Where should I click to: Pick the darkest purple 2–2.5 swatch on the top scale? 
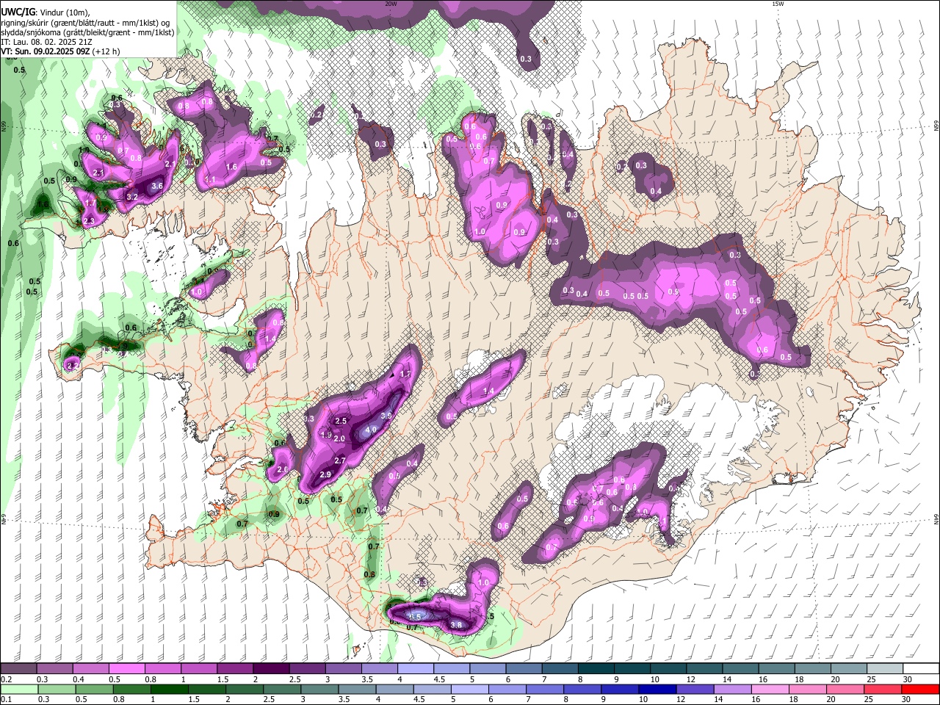pyautogui.click(x=271, y=668)
